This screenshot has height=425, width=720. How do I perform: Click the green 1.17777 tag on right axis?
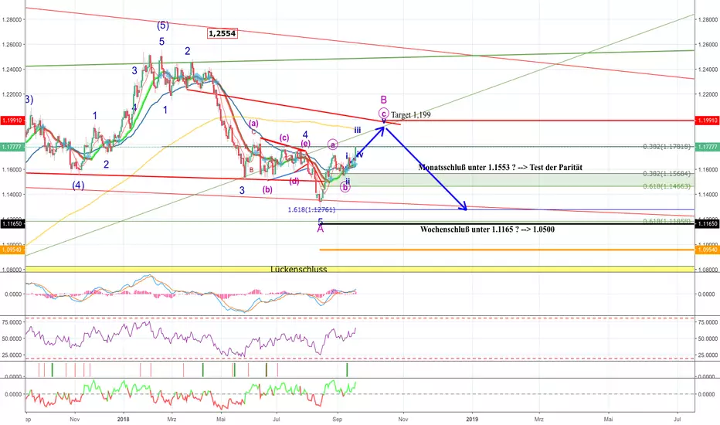(707, 147)
